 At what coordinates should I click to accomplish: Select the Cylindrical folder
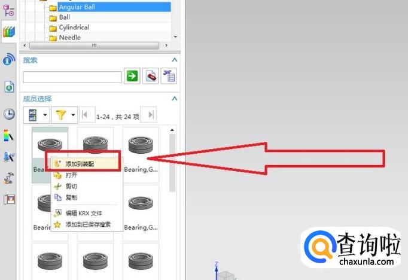pos(74,28)
